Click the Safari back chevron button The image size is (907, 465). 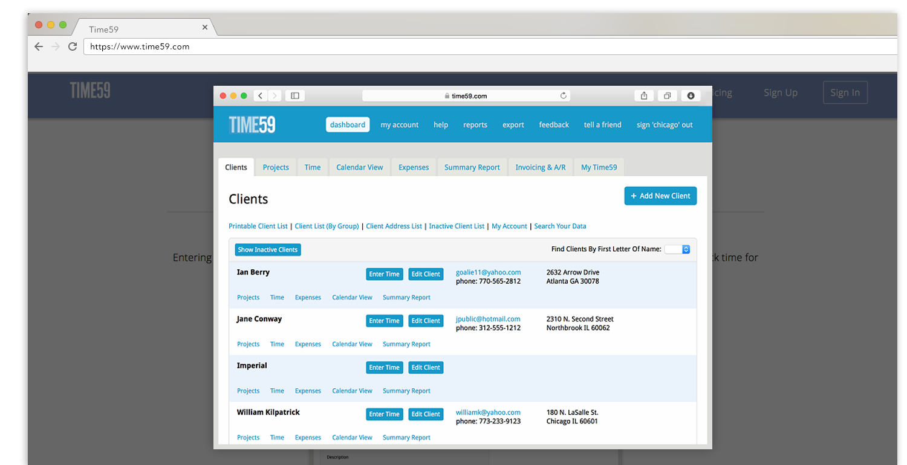click(x=260, y=95)
